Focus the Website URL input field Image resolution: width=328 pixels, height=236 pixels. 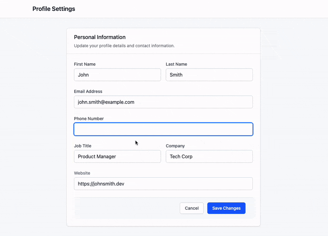coord(163,184)
